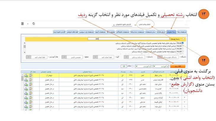The image size is (216, 121).
Task: Click the edit note icon in first table row
Action: click(30, 76)
